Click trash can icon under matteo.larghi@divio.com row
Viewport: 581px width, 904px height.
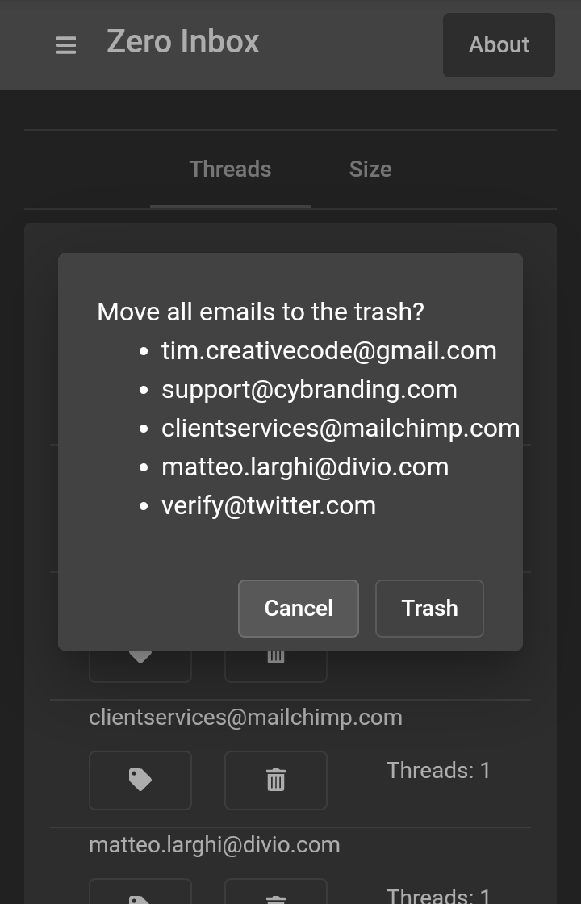coord(275,893)
